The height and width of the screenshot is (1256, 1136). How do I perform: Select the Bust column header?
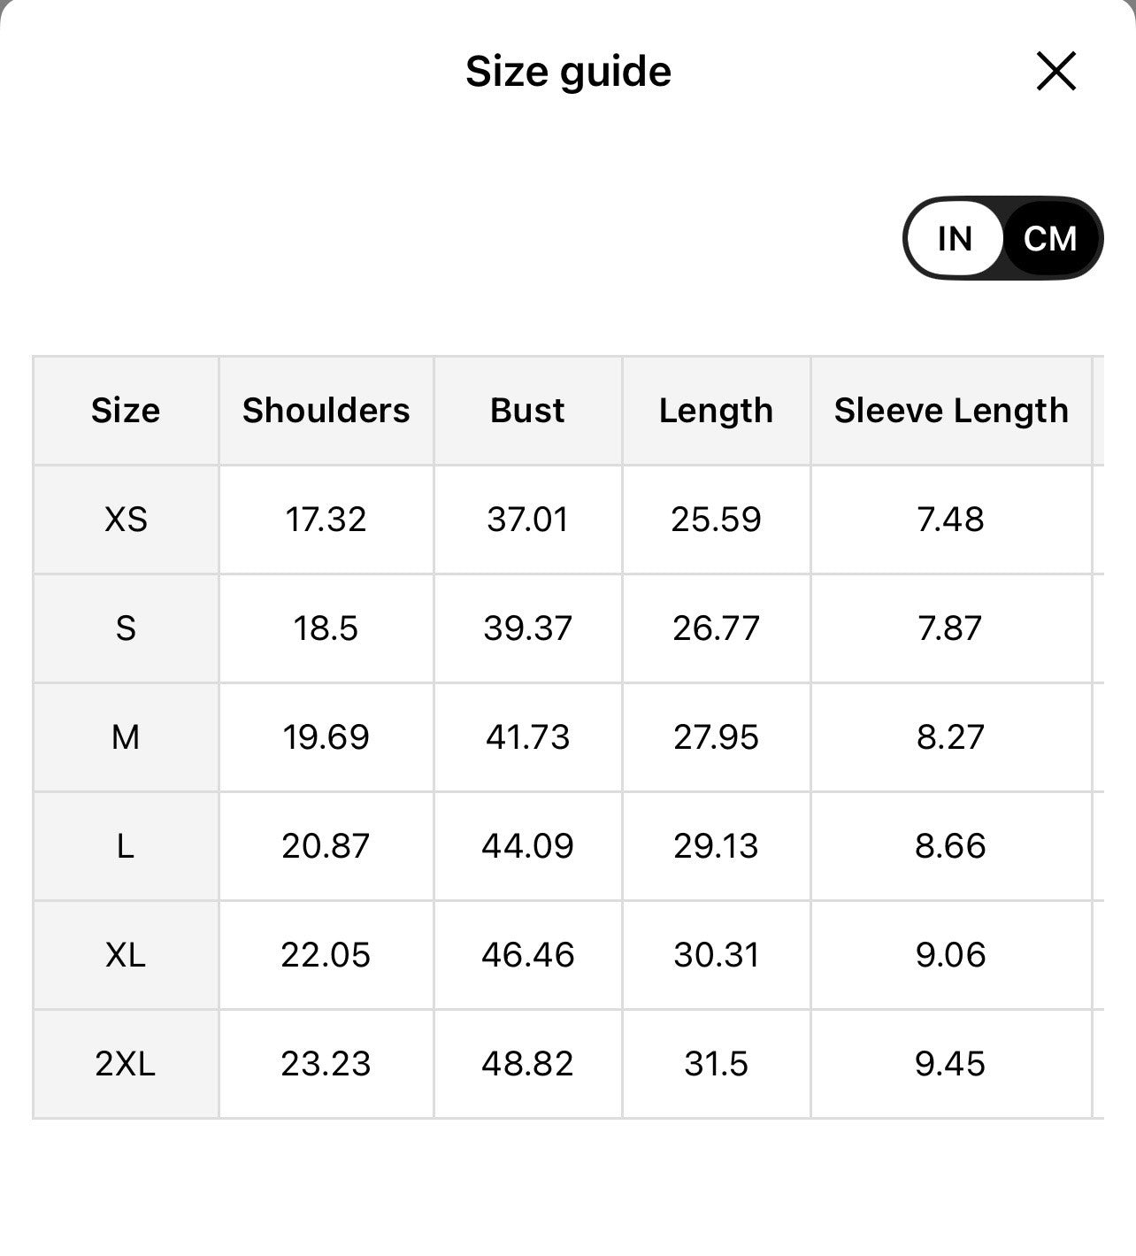tap(527, 411)
